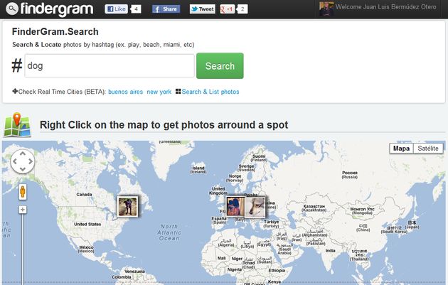Screen dimensions: 448x285
Task: Click the hash symbol beside the search box
Action: pyautogui.click(x=17, y=65)
